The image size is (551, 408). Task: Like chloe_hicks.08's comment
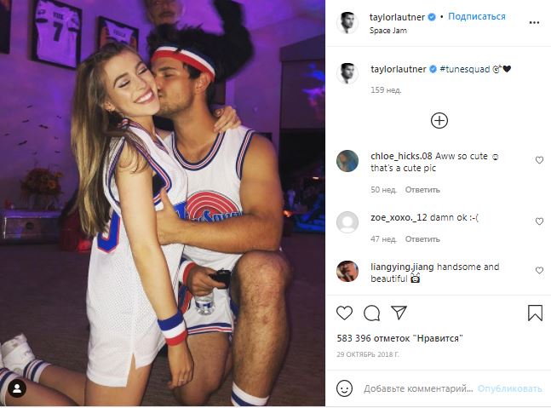pyautogui.click(x=539, y=160)
